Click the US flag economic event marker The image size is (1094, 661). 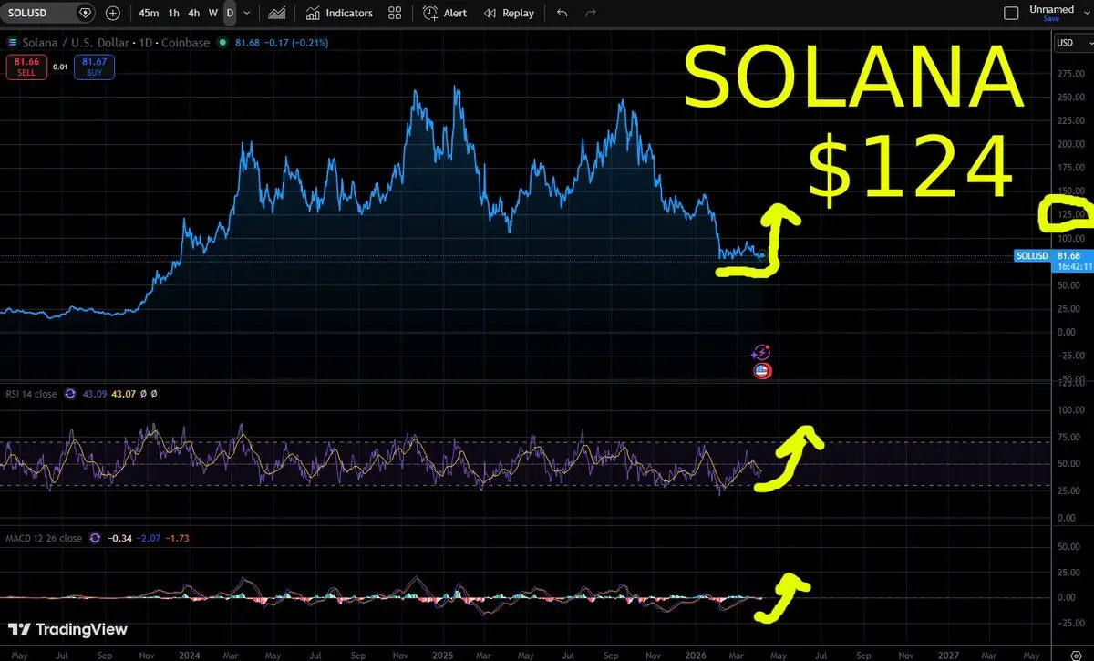[x=763, y=370]
